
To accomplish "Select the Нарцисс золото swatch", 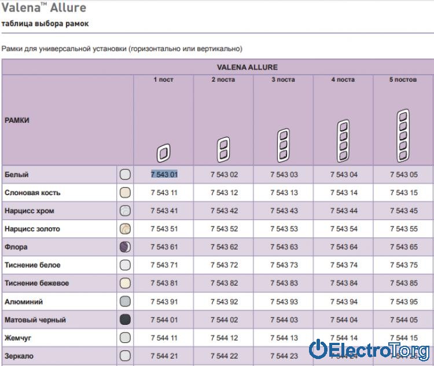I will 125,229.
